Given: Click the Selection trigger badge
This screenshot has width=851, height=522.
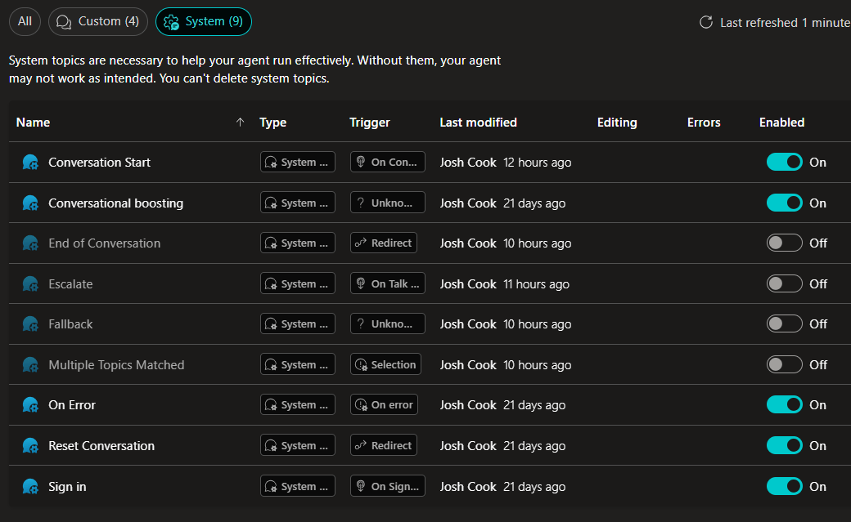Looking at the screenshot, I should pyautogui.click(x=385, y=364).
